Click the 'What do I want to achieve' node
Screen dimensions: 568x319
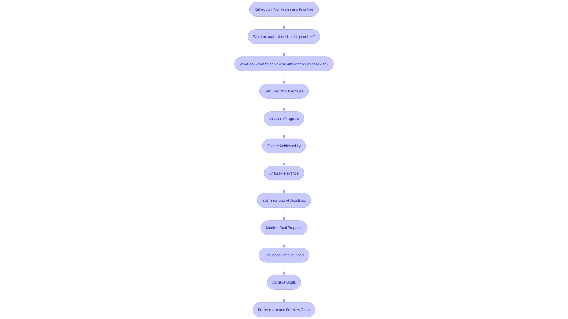[284, 64]
